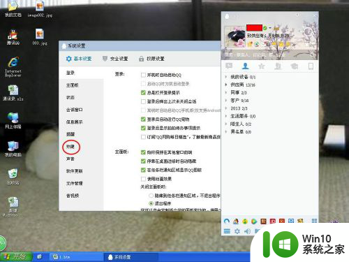Select 热键 in settings sidebar
This screenshot has height=262, width=349.
click(70, 147)
